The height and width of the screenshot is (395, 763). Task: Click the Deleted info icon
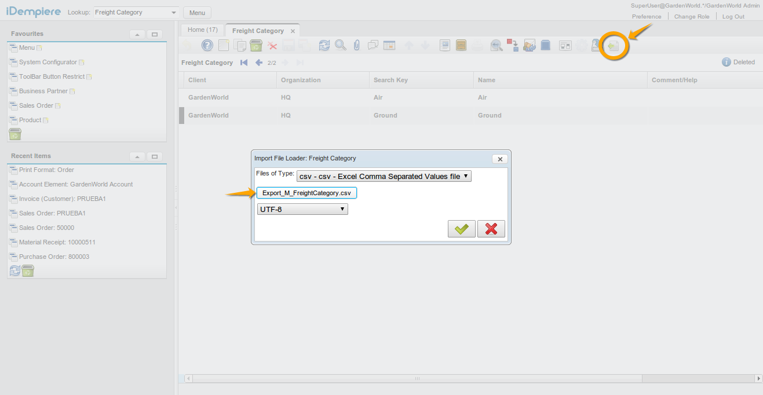[x=726, y=62]
